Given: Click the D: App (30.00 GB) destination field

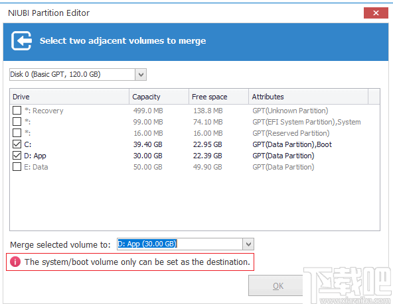Looking at the screenshot, I should tap(185, 244).
